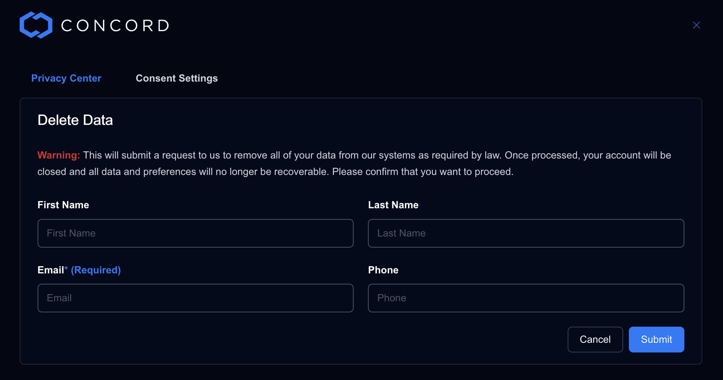Click the Last Name field label
The width and height of the screenshot is (723, 380).
[x=393, y=205]
